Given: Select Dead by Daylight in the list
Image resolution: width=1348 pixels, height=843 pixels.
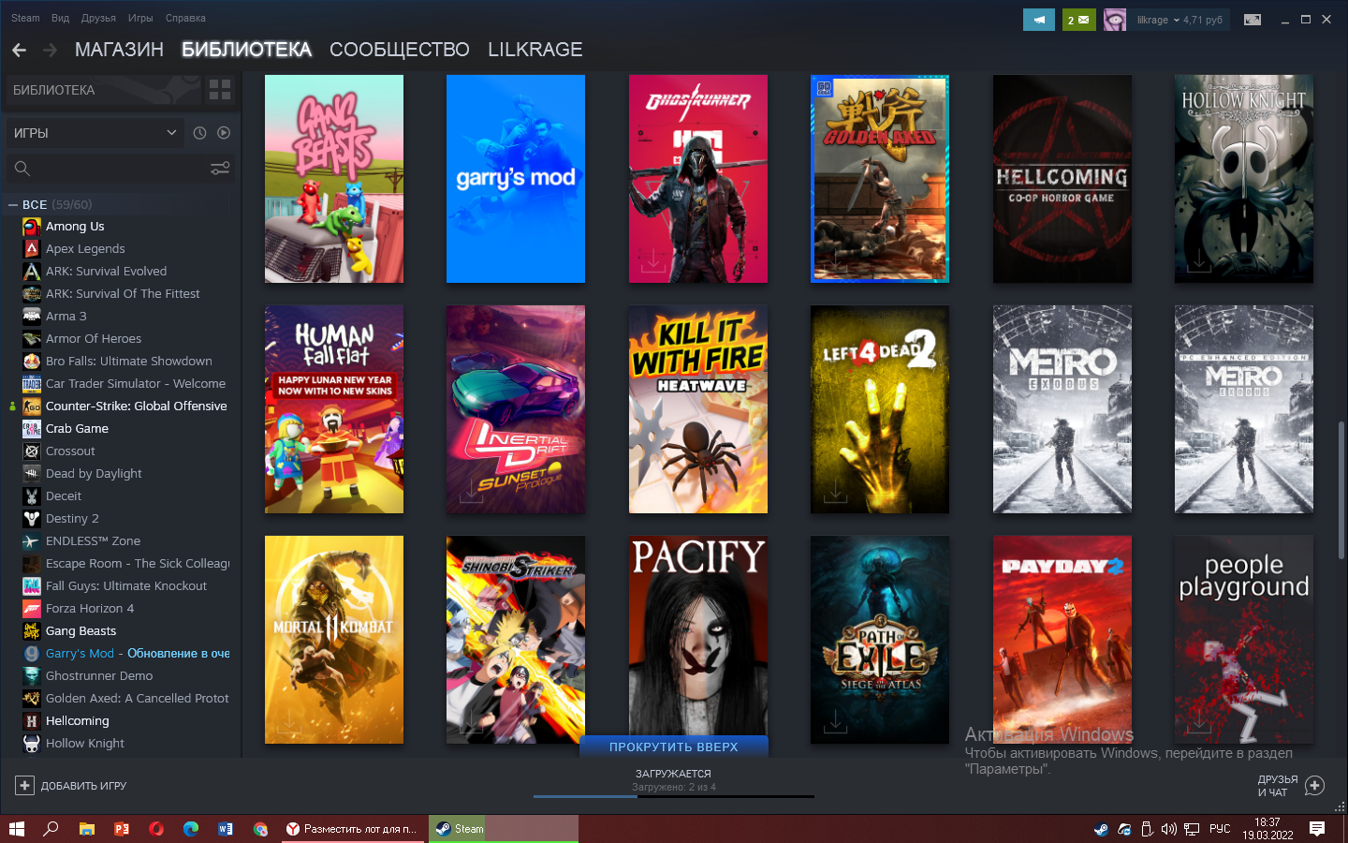Looking at the screenshot, I should [x=125, y=473].
